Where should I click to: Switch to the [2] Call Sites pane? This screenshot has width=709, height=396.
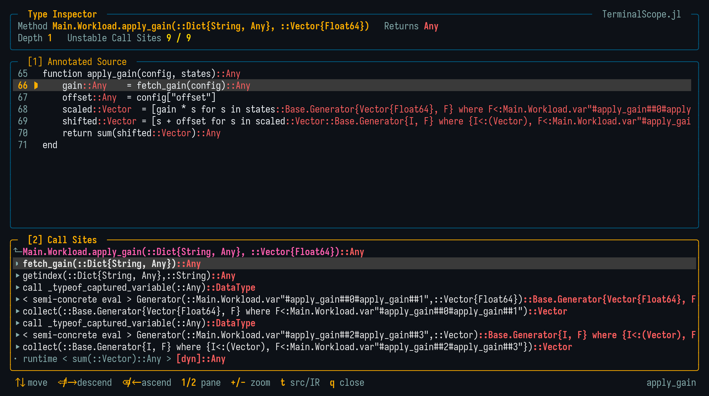pos(62,240)
